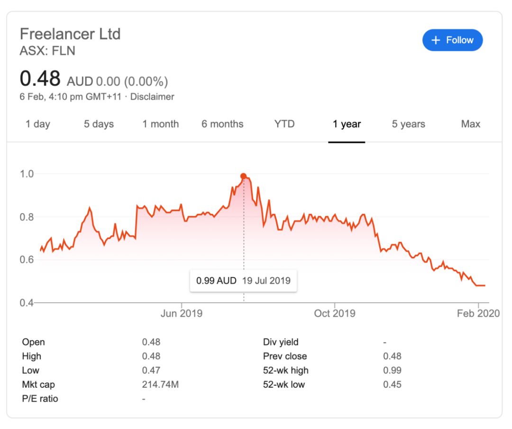
Task: Show the 1 month chart range
Action: [161, 124]
